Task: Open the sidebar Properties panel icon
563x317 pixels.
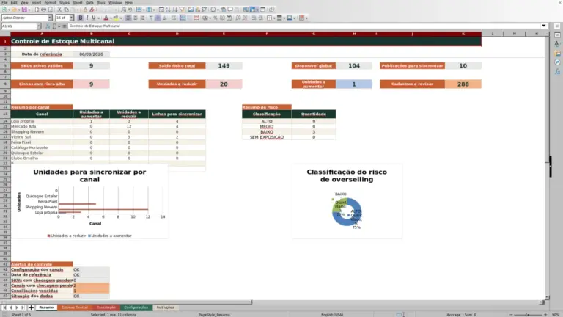Action: click(557, 35)
